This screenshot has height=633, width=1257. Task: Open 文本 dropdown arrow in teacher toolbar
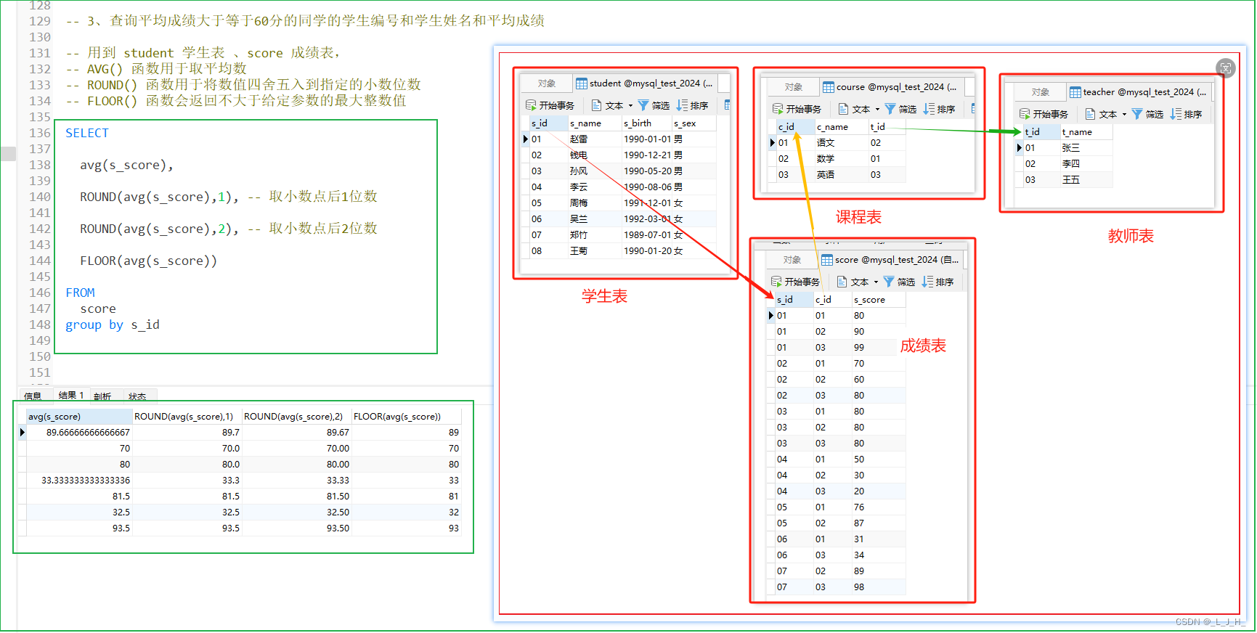coord(1124,115)
